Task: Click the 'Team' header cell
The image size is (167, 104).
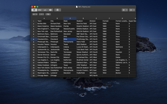Action: tap(44, 21)
